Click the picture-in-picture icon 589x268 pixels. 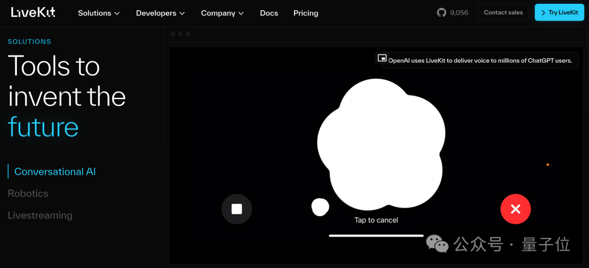tap(382, 58)
